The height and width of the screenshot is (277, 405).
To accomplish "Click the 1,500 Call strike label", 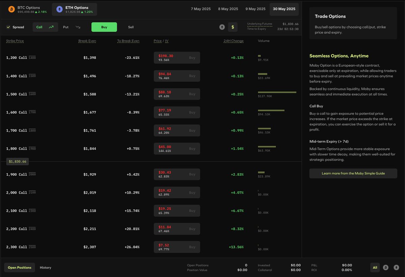I will tap(17, 94).
